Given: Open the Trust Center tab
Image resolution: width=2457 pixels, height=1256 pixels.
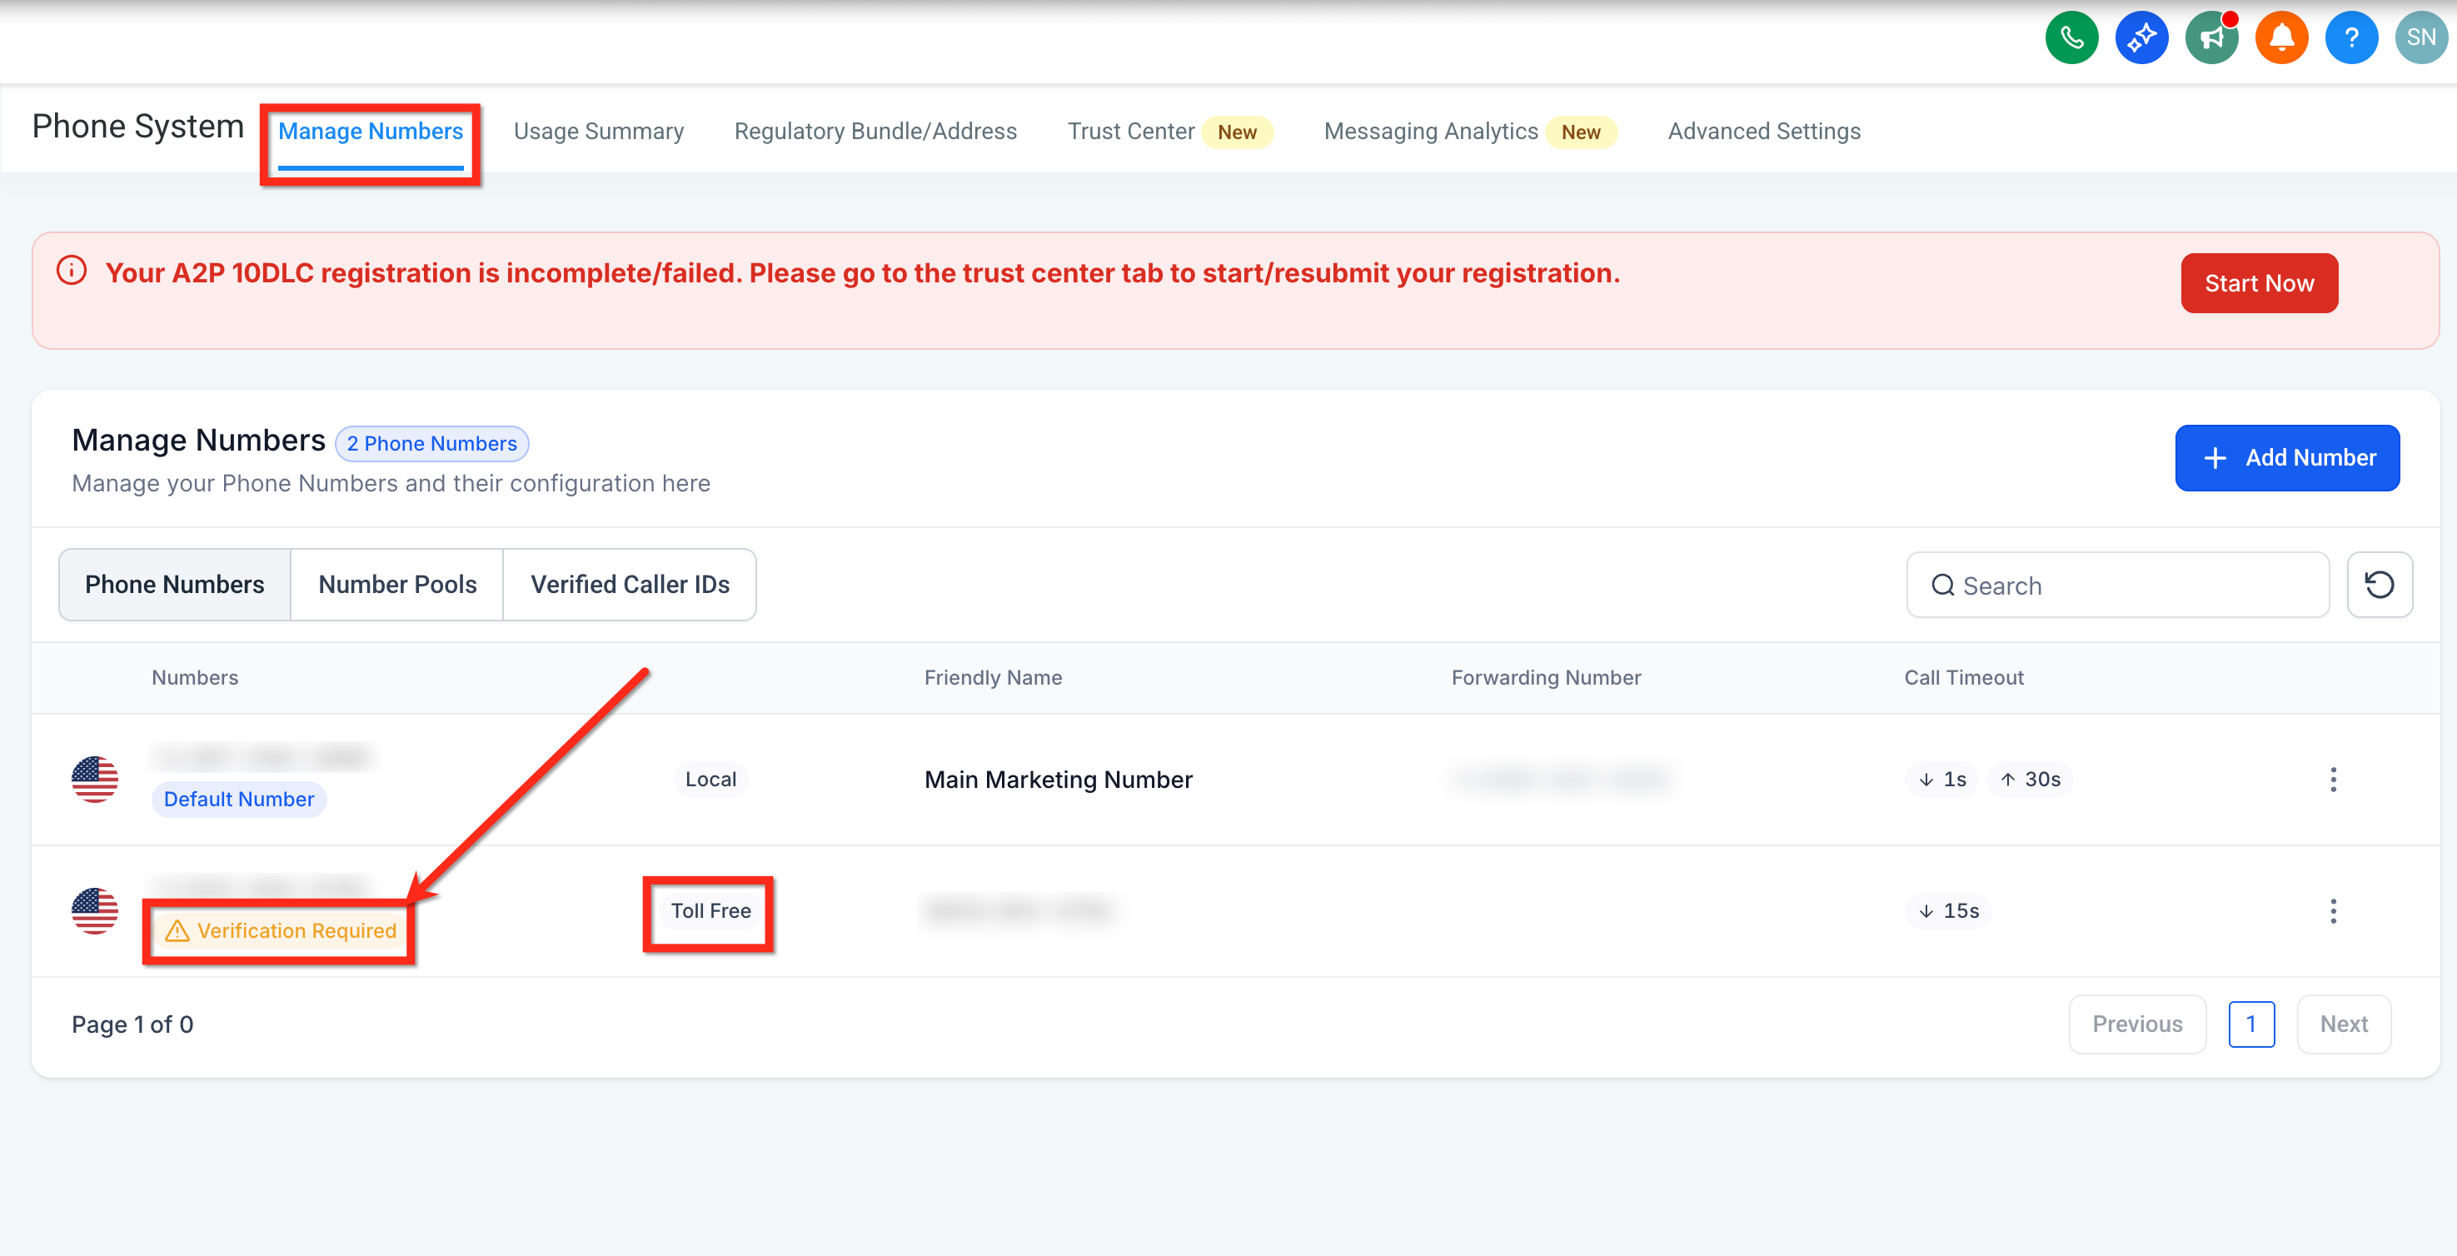Looking at the screenshot, I should click(1130, 131).
